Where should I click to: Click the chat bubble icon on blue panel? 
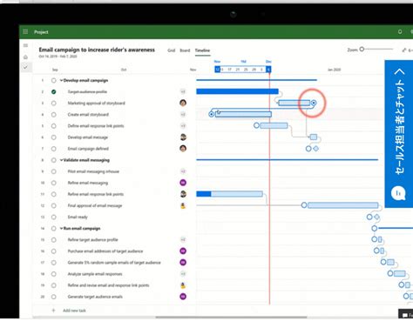(x=398, y=193)
